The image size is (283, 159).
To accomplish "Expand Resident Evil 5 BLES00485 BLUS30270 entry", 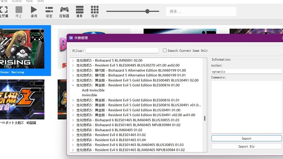I will click(73, 66).
